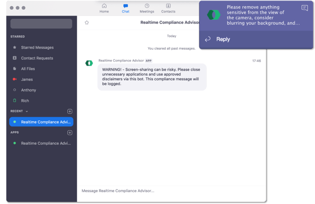Image resolution: width=315 pixels, height=204 pixels.
Task: Click sender name Realtime Compliance Advisor above message
Action: click(x=121, y=60)
